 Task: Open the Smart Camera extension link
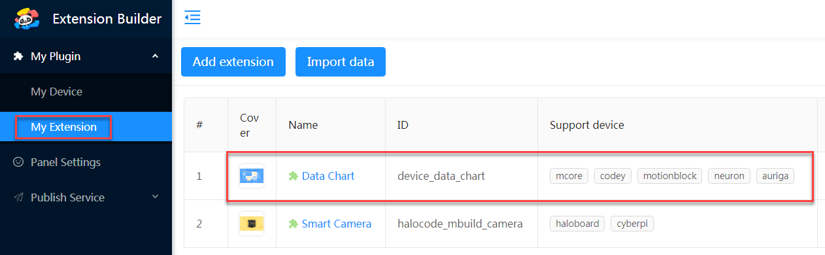(337, 224)
